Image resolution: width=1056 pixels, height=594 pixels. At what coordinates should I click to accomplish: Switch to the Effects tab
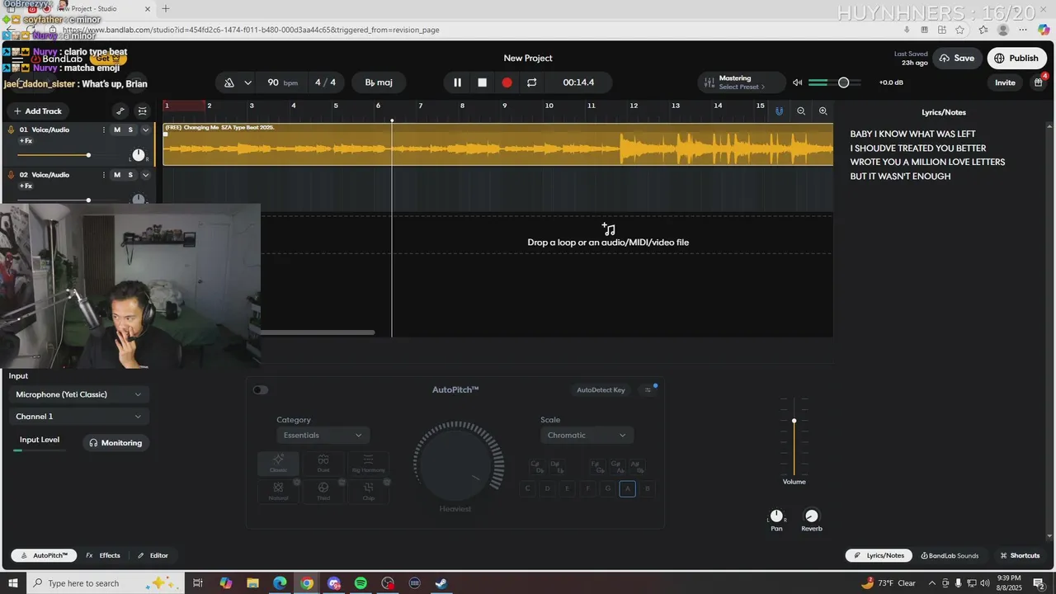click(x=103, y=555)
